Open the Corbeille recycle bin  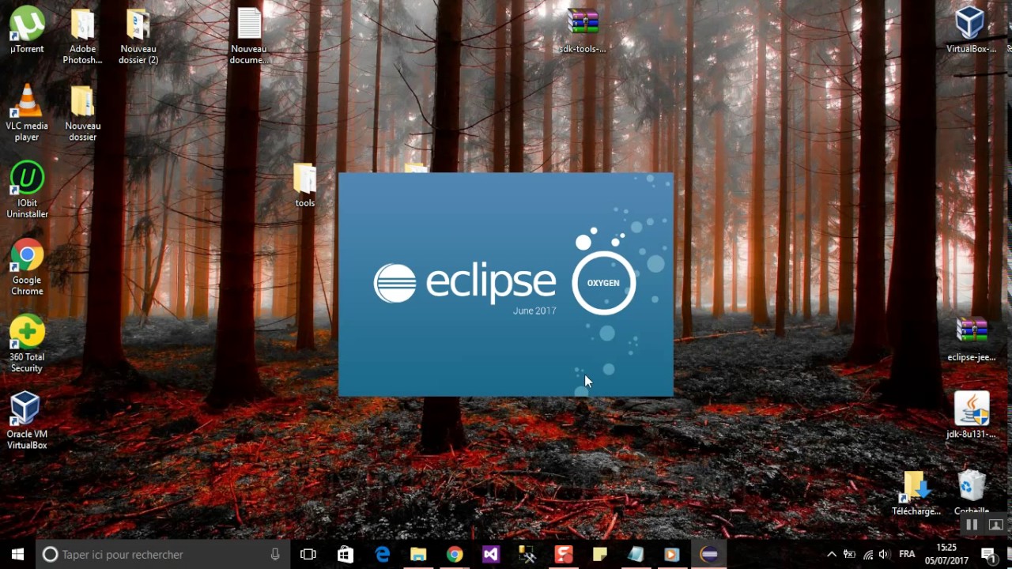(x=971, y=493)
